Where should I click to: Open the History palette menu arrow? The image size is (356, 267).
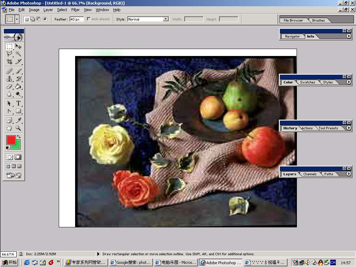[x=349, y=128]
